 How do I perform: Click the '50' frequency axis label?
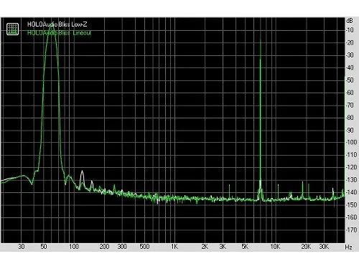pyautogui.click(x=44, y=247)
